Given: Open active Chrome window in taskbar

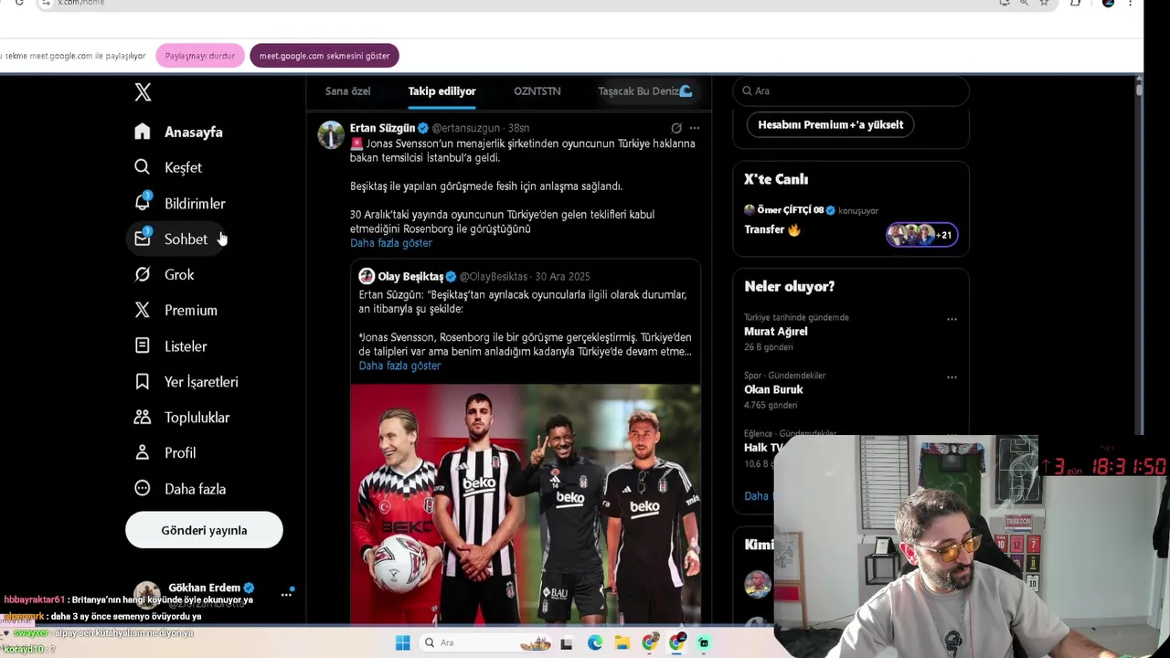Looking at the screenshot, I should (676, 643).
